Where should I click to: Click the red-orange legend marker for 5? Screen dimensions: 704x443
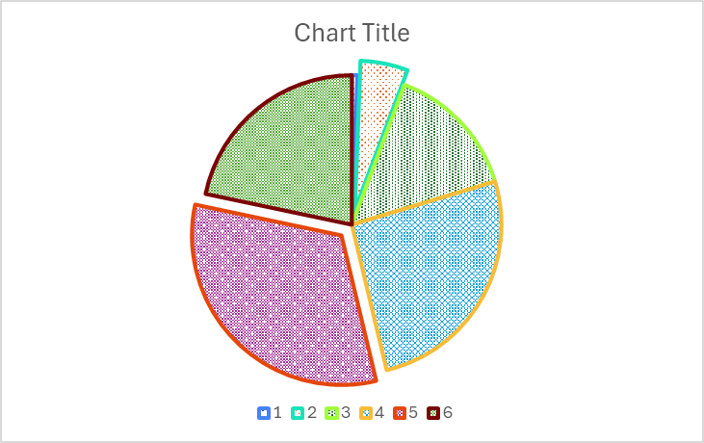(x=401, y=413)
